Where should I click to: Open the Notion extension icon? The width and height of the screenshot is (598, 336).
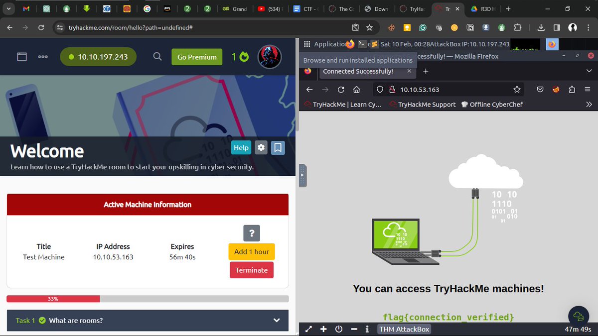[x=470, y=28]
